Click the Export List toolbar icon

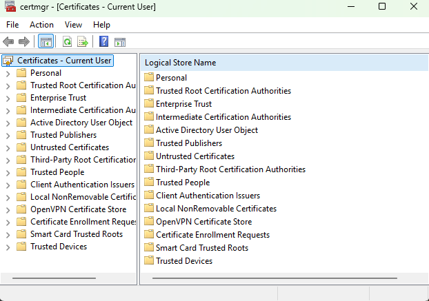point(83,42)
